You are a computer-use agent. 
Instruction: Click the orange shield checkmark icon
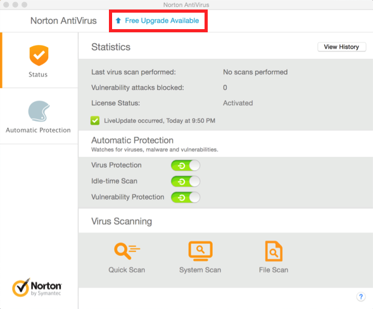[x=39, y=56]
